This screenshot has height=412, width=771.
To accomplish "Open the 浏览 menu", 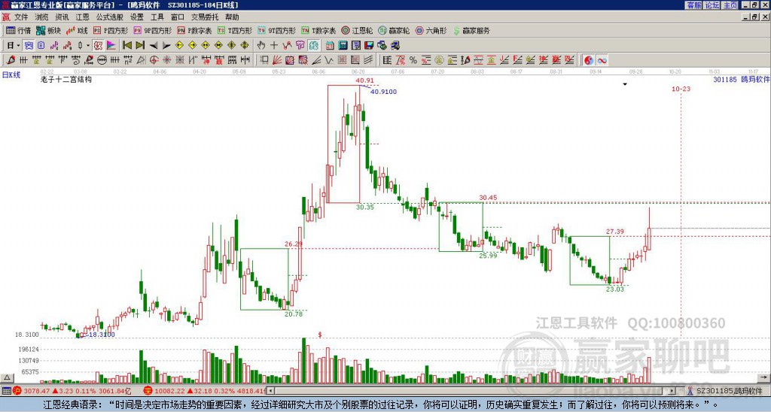I will [x=42, y=17].
